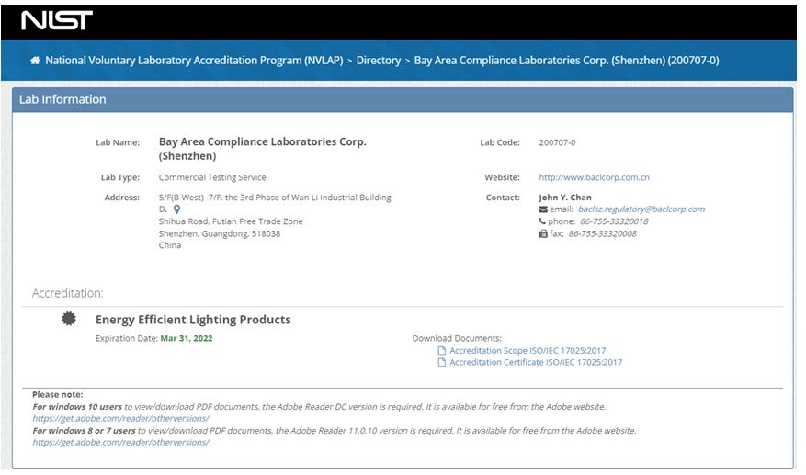
Task: Click Shenzhen, Guangdong, 518038 text
Action: pos(220,234)
